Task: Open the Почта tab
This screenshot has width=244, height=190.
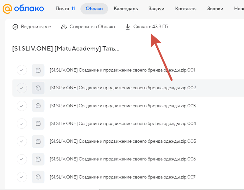Action: (65, 9)
